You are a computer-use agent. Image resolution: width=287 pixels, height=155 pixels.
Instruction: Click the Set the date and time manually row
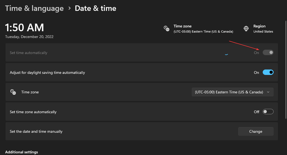[x=142, y=131]
